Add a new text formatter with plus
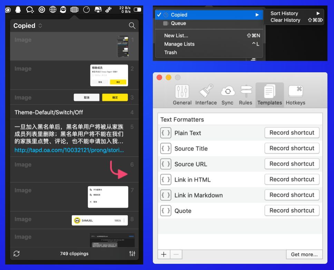The image size is (334, 270). [x=164, y=255]
